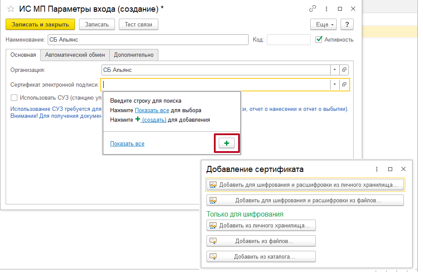Choose Добавить из каталога option
The image size is (423, 272).
(261, 256)
